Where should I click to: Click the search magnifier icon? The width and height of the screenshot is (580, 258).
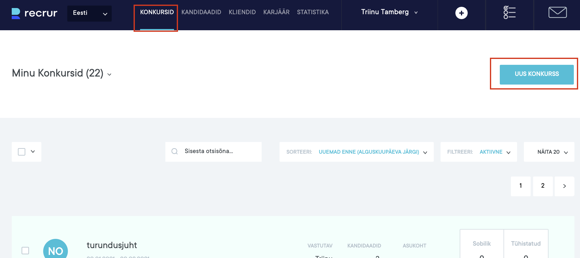click(x=175, y=152)
